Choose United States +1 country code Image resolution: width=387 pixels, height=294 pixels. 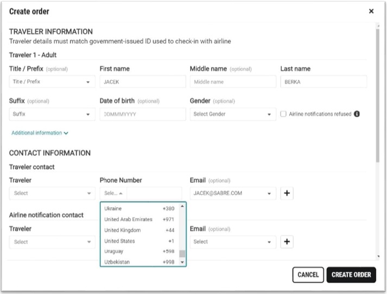[x=139, y=241]
